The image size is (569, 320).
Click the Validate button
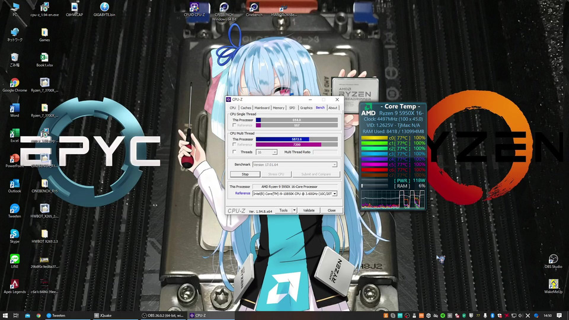coord(309,210)
